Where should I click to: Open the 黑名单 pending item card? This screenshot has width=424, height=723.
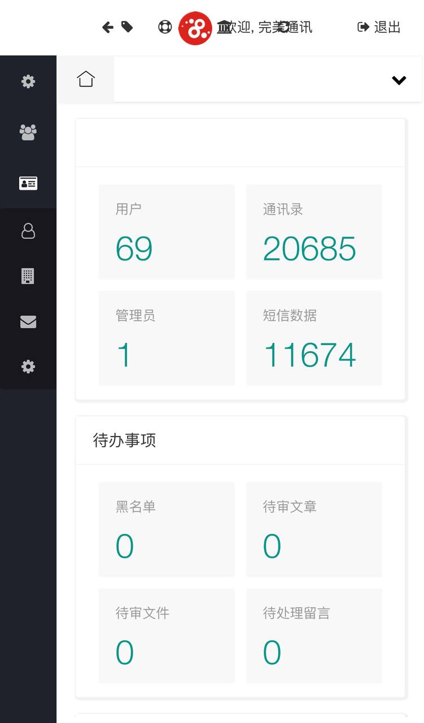(167, 529)
